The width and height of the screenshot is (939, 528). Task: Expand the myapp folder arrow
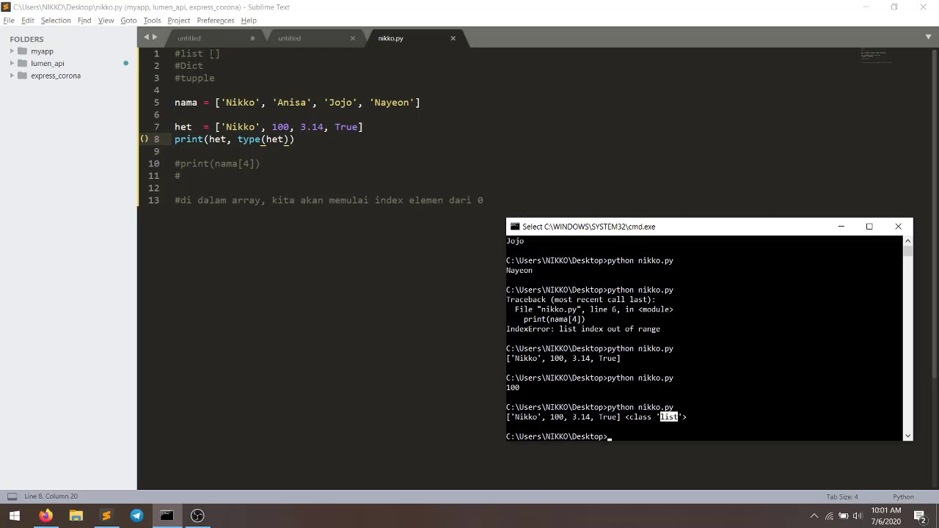coord(12,51)
